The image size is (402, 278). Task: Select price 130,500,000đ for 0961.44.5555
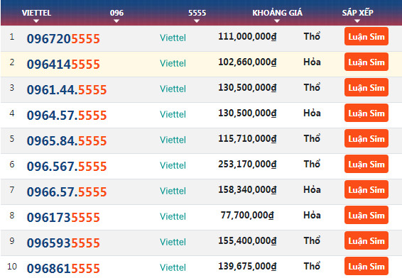[247, 87]
